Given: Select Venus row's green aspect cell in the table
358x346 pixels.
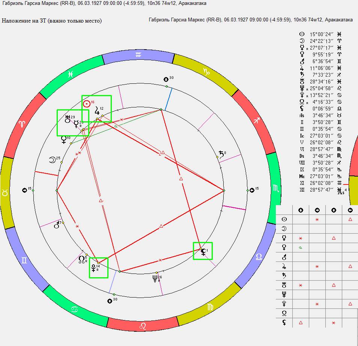Looking at the screenshot, I should click(x=301, y=247).
